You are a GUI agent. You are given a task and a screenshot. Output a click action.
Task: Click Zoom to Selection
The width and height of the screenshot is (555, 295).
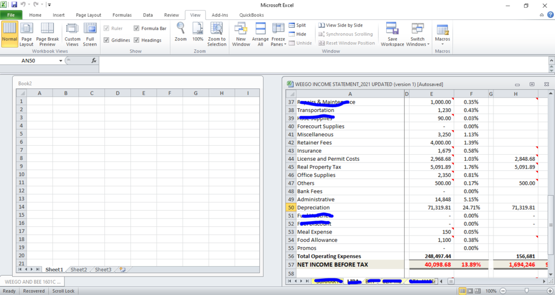coord(216,34)
